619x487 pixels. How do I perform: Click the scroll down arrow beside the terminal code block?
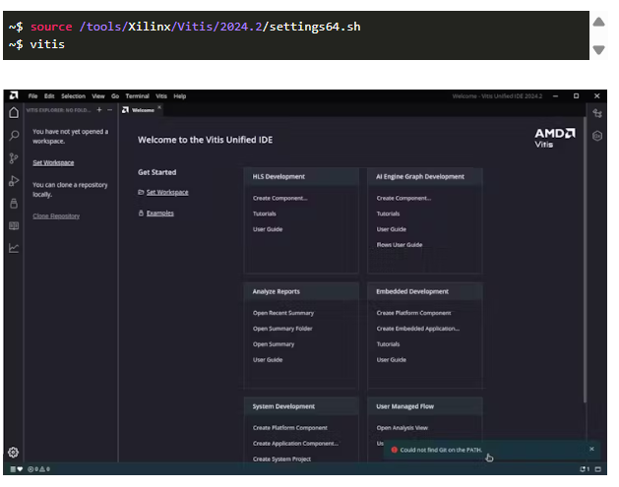point(598,49)
